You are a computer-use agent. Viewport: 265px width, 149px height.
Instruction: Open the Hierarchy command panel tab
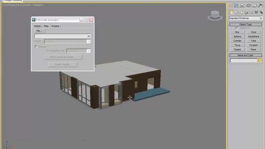(242, 5)
